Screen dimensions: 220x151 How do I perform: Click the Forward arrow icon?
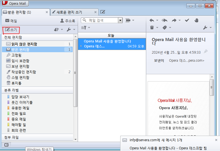tap(174, 20)
